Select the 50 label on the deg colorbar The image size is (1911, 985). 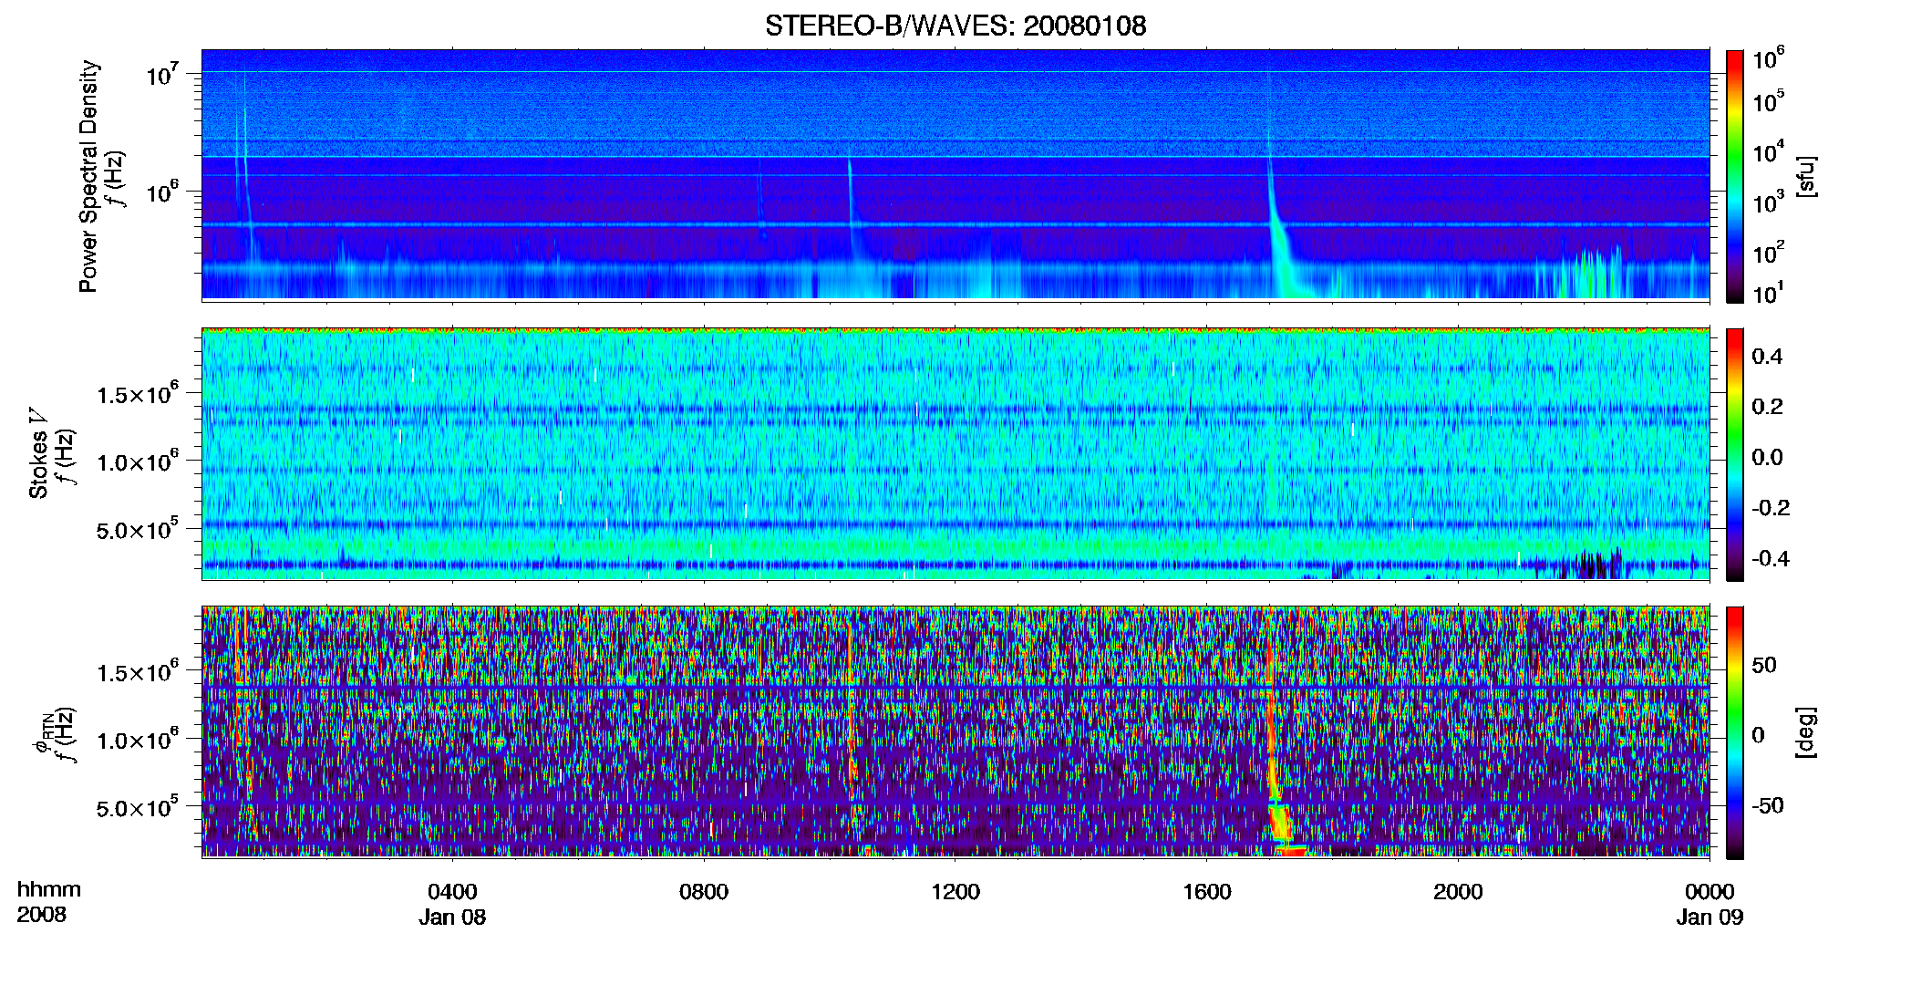pyautogui.click(x=1764, y=665)
